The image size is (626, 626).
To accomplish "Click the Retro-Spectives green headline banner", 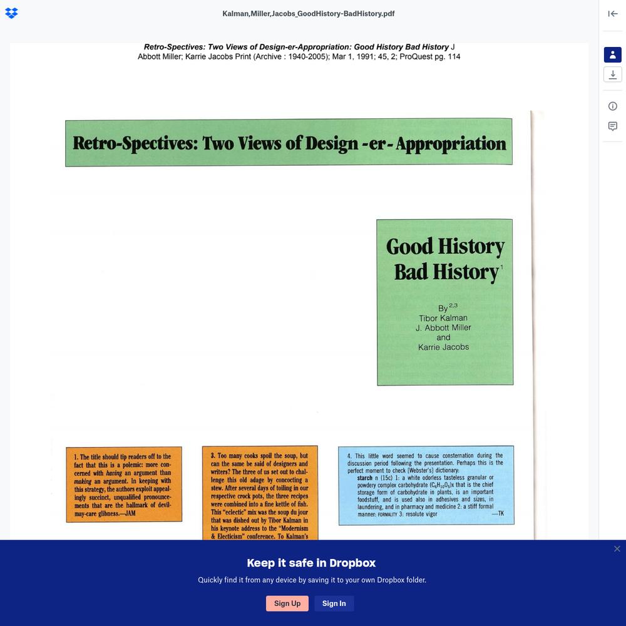I will click(289, 142).
